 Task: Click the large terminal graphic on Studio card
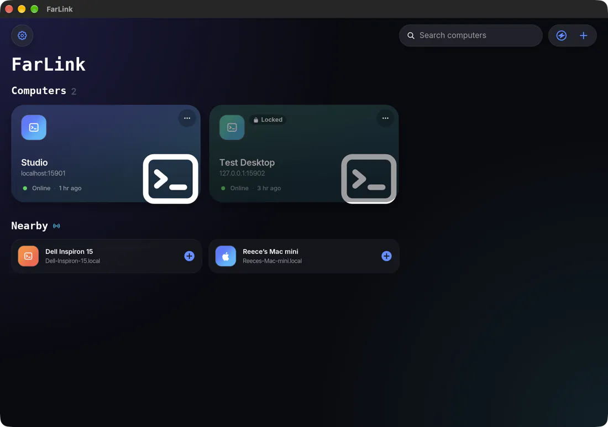171,179
